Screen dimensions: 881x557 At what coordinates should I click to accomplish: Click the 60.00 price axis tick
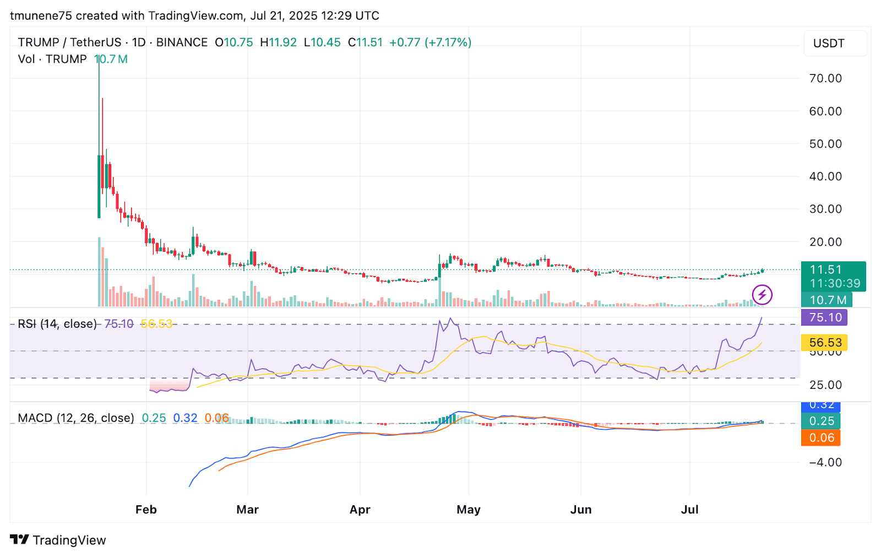pyautogui.click(x=825, y=111)
